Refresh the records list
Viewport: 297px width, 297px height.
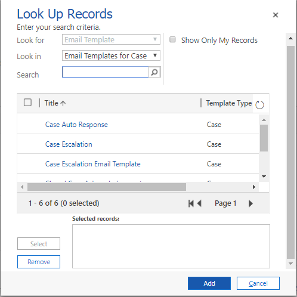coord(259,104)
